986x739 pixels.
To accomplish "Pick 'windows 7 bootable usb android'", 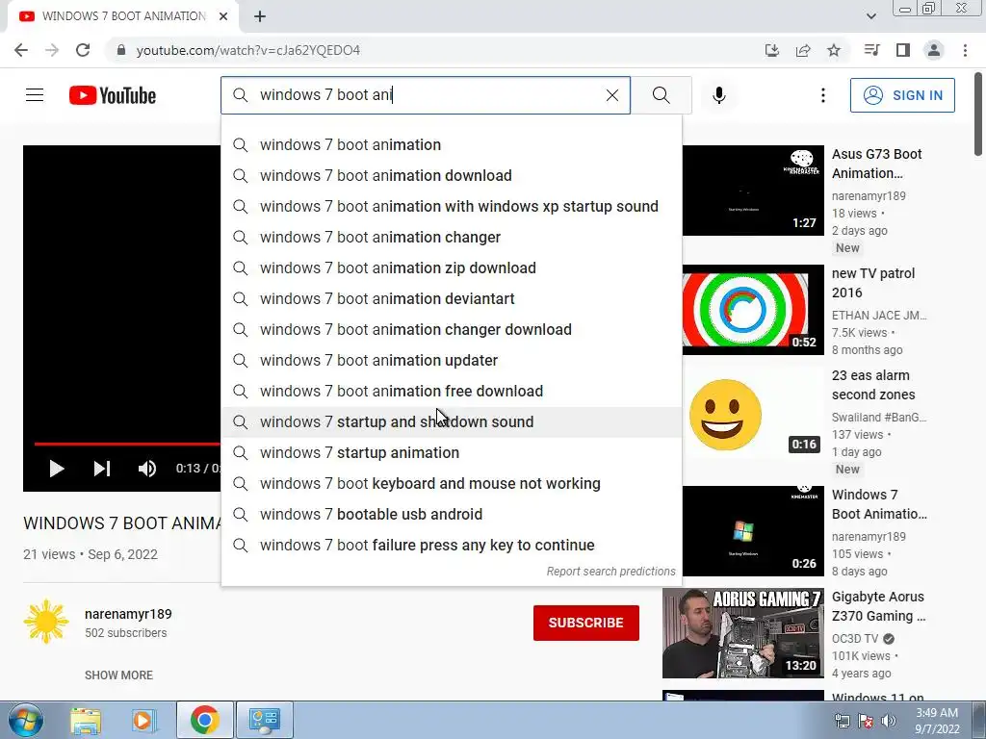I will [x=452, y=514].
